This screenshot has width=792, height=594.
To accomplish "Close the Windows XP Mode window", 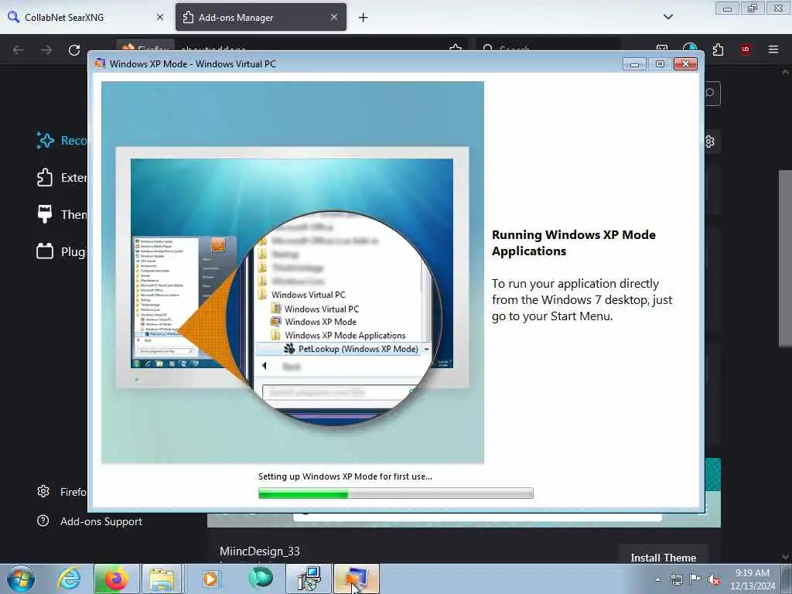I will coord(685,64).
